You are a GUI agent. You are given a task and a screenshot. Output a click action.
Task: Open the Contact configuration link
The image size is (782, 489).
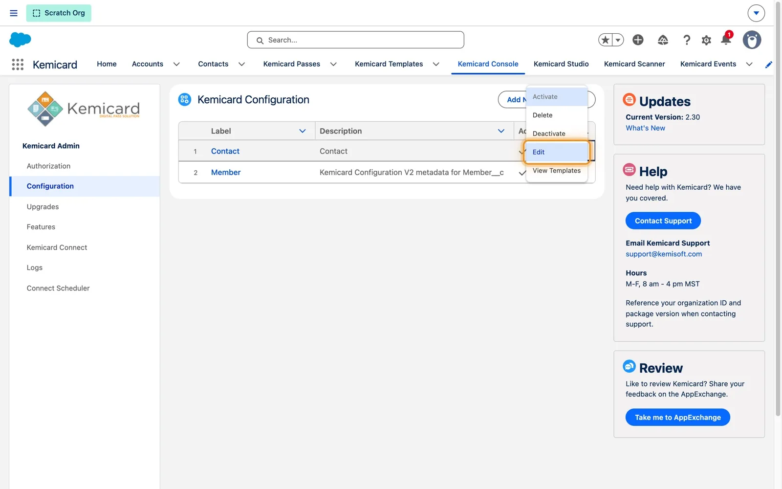[x=225, y=151]
